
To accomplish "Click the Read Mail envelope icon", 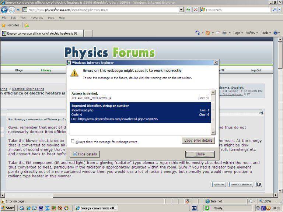I will (218, 33).
